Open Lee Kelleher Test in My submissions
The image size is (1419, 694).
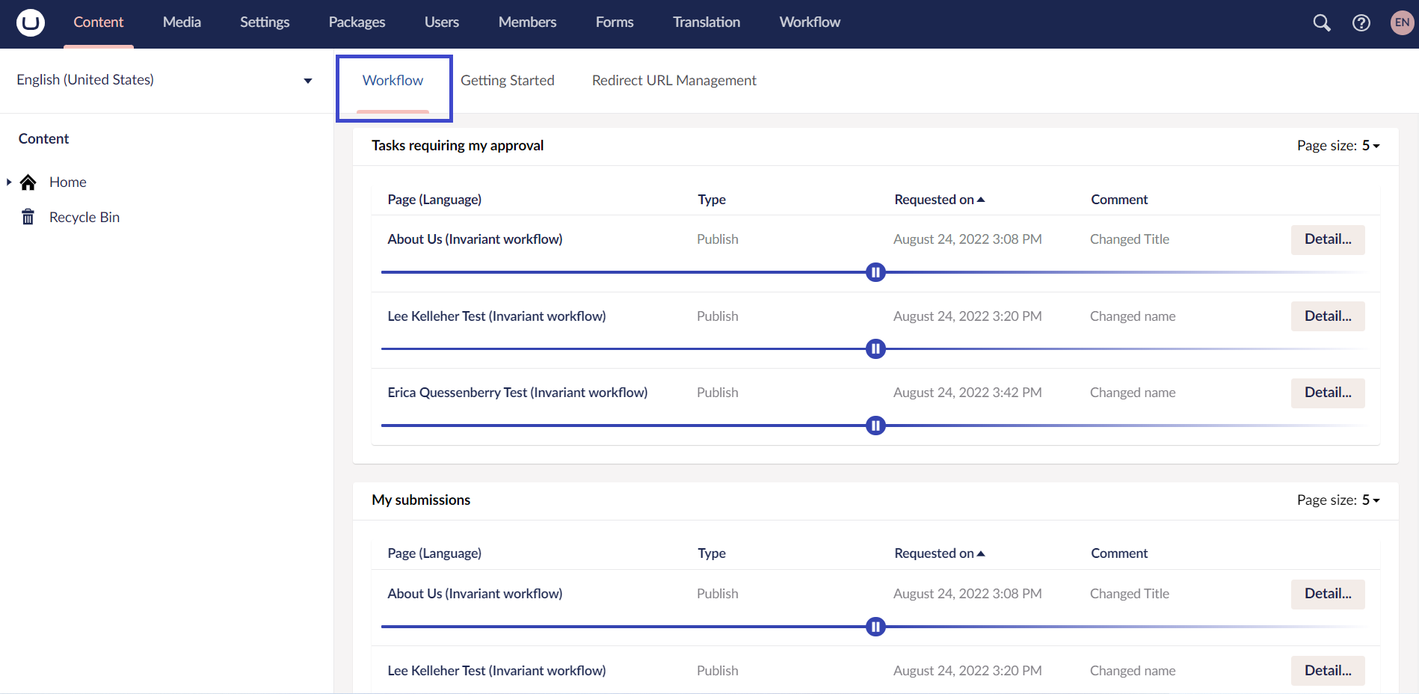(496, 671)
